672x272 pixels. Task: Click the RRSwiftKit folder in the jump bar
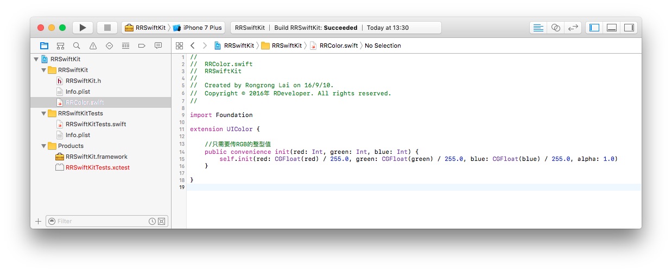pos(281,46)
